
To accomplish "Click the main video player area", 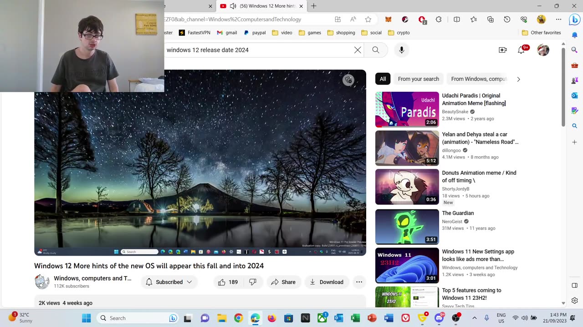I will 200,163.
